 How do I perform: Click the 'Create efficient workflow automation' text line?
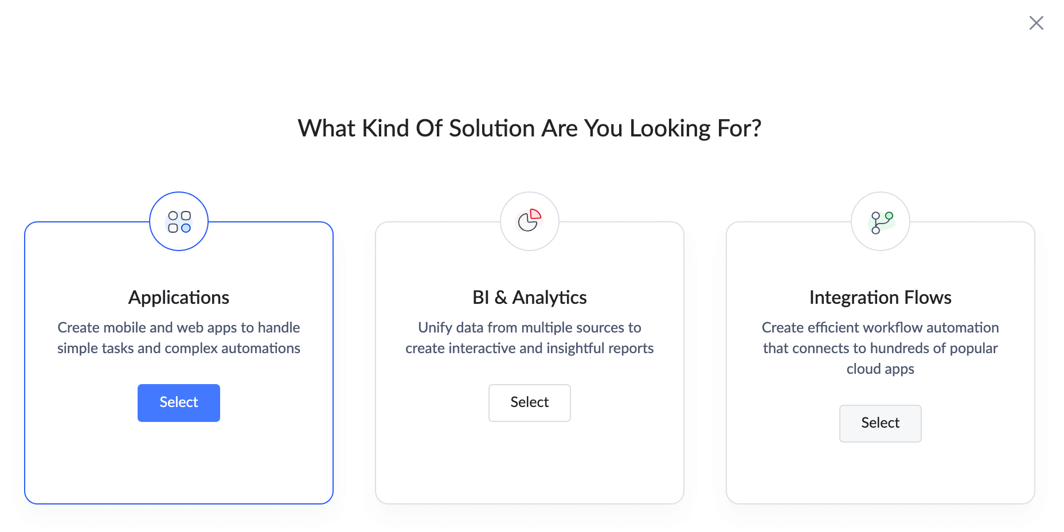[881, 327]
